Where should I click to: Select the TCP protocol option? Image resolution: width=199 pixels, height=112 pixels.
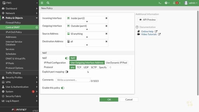(x=79, y=67)
